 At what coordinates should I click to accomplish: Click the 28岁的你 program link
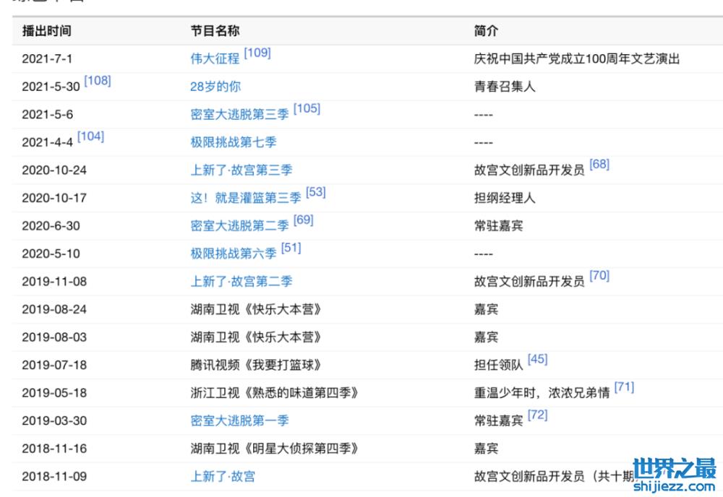pos(215,87)
